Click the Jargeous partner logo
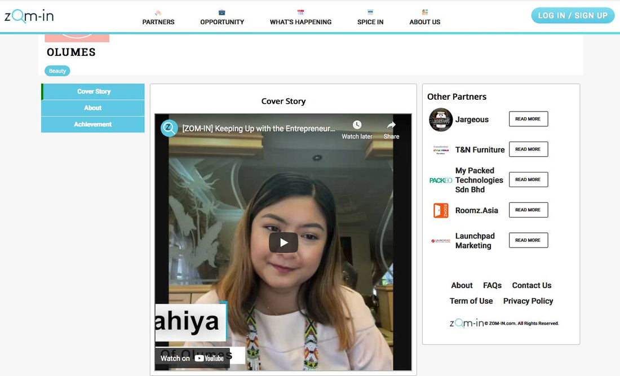 (441, 120)
